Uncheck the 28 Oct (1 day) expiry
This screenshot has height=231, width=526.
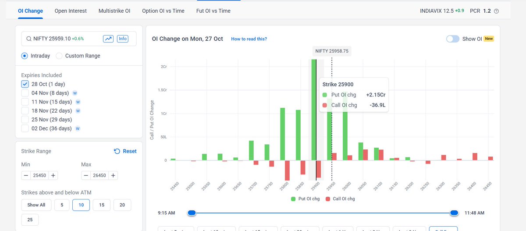tap(25, 84)
